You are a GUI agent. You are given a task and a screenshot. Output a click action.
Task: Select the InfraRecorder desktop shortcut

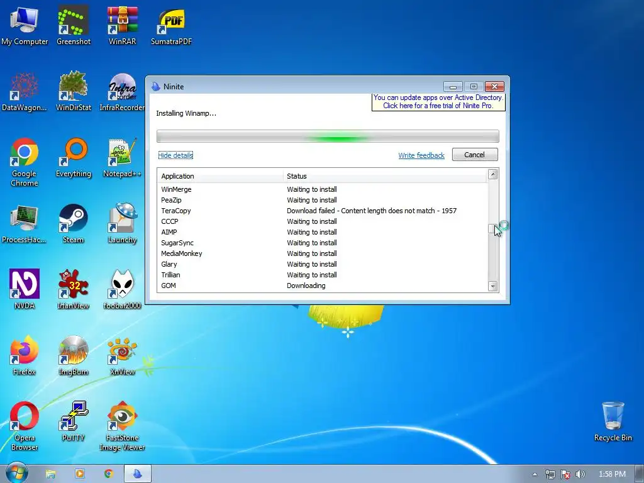point(122,92)
